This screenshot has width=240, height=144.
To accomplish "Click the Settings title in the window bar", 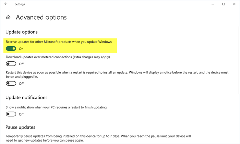I will [20, 4].
